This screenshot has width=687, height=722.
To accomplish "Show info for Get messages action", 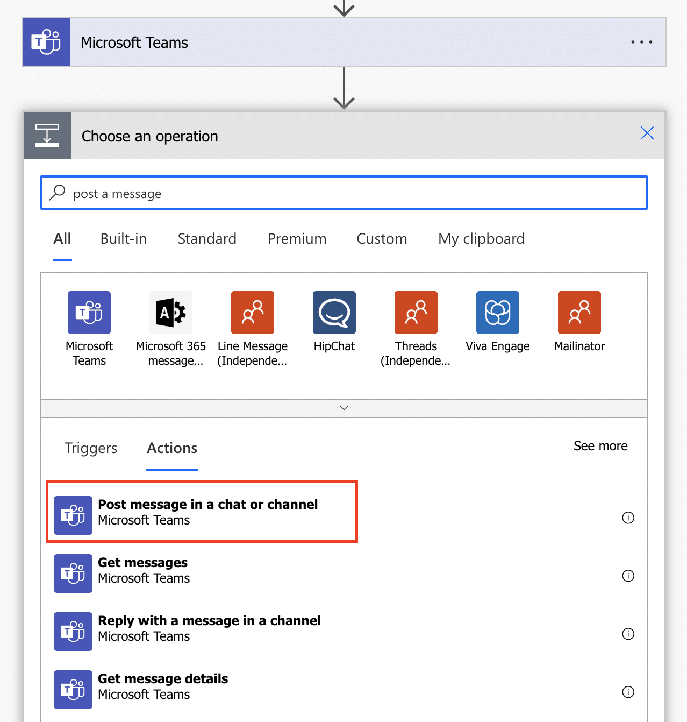I will tap(628, 576).
